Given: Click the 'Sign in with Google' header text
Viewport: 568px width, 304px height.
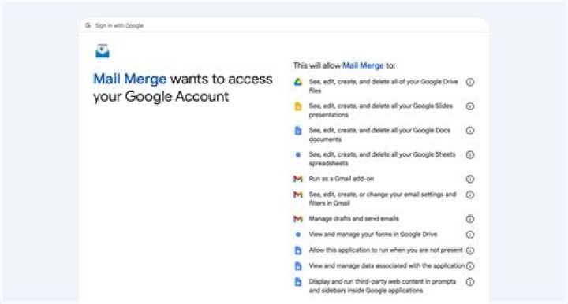Looking at the screenshot, I should click(119, 26).
